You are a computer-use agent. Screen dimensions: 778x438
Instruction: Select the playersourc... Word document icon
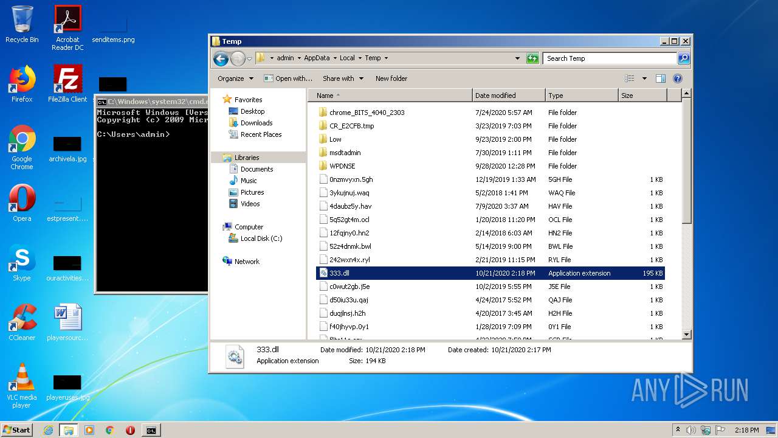coord(67,322)
